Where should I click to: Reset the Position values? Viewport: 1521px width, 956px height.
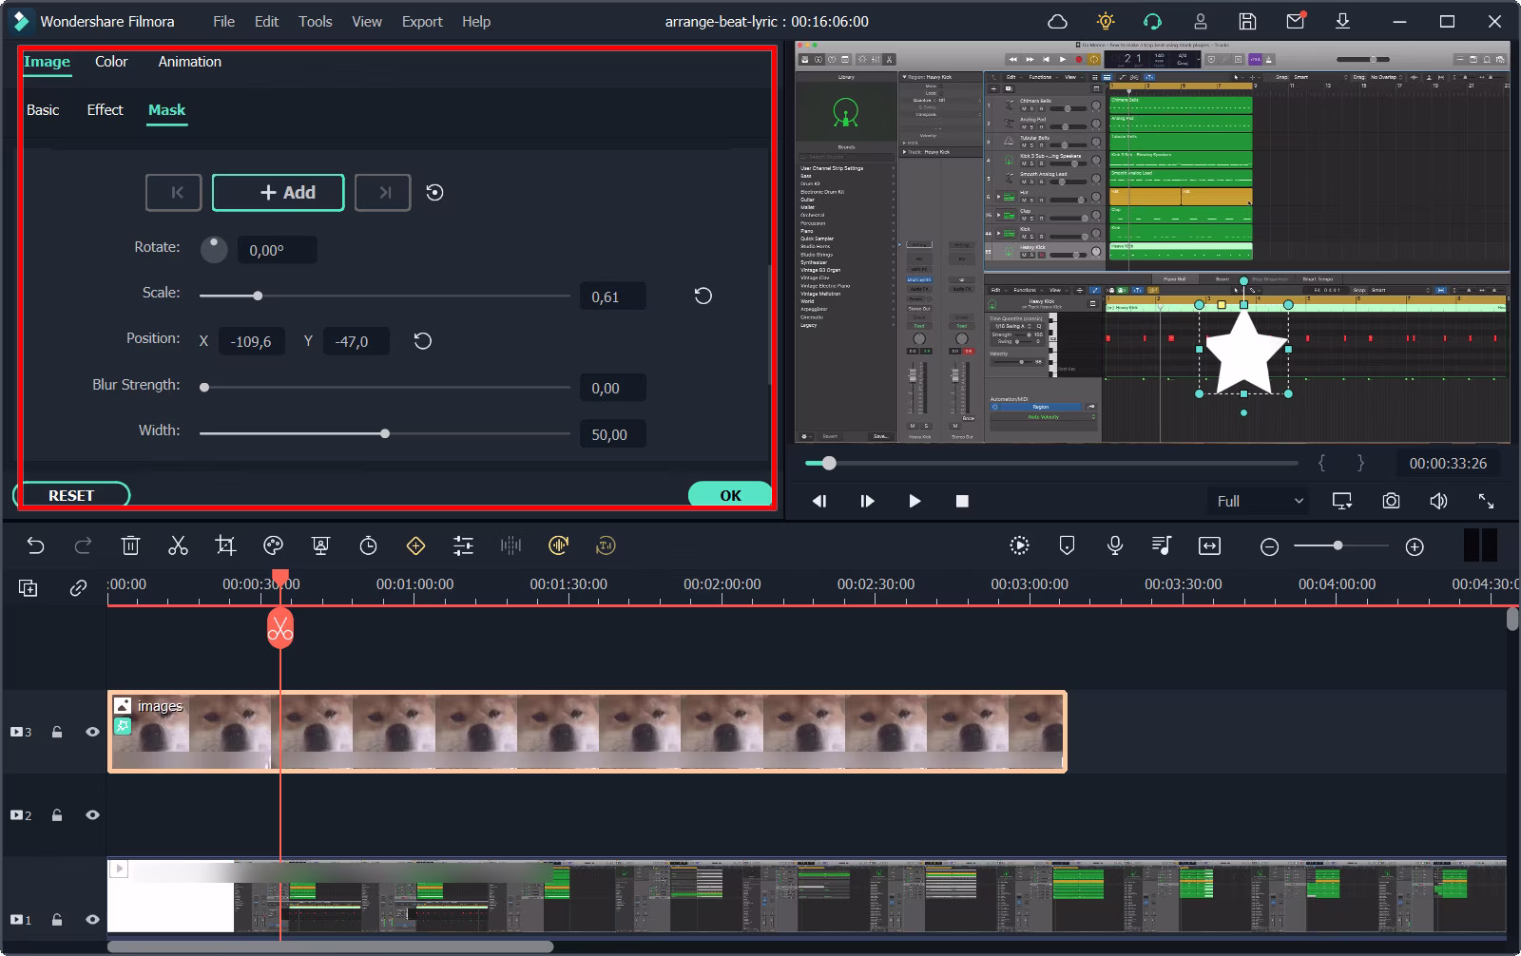(423, 340)
